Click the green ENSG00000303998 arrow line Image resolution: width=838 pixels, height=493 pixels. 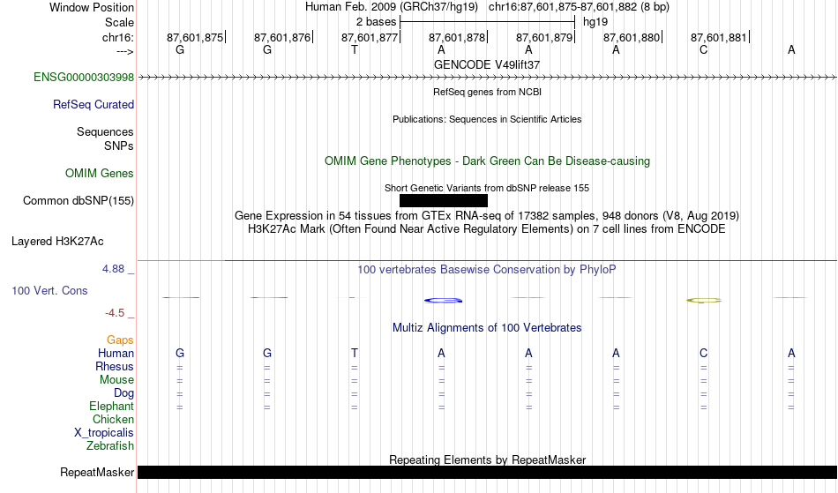click(488, 78)
